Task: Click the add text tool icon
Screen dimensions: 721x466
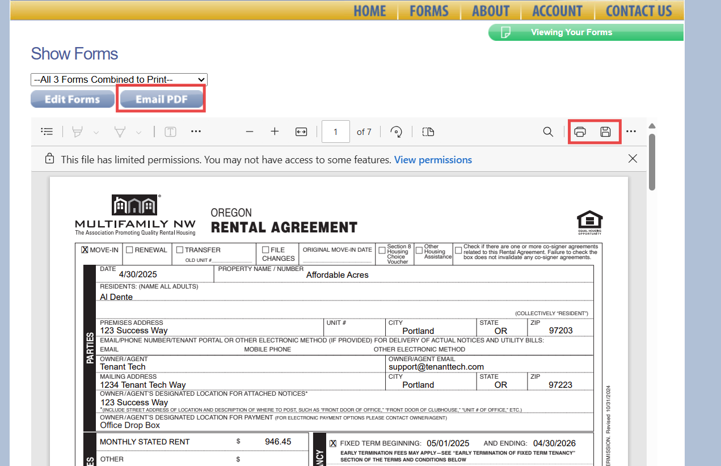Action: pos(170,132)
